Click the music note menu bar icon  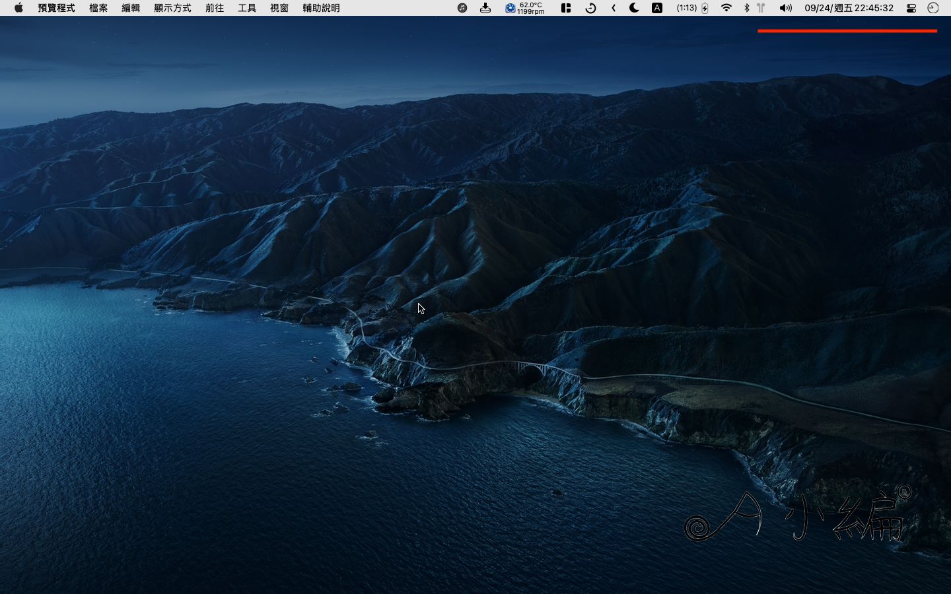(x=462, y=8)
